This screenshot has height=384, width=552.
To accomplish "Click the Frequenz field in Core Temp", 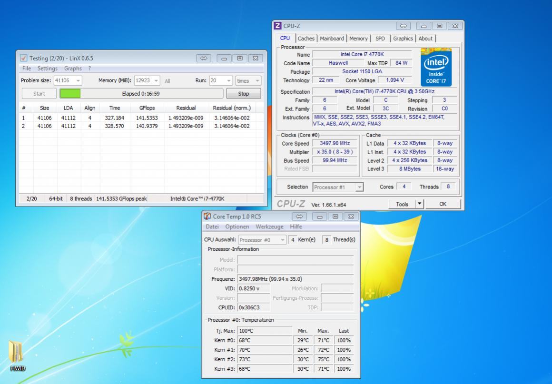I will coord(296,279).
